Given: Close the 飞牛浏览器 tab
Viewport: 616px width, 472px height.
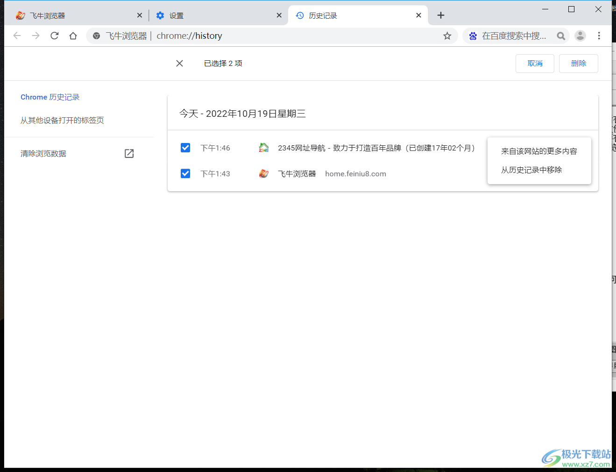Looking at the screenshot, I should [140, 15].
